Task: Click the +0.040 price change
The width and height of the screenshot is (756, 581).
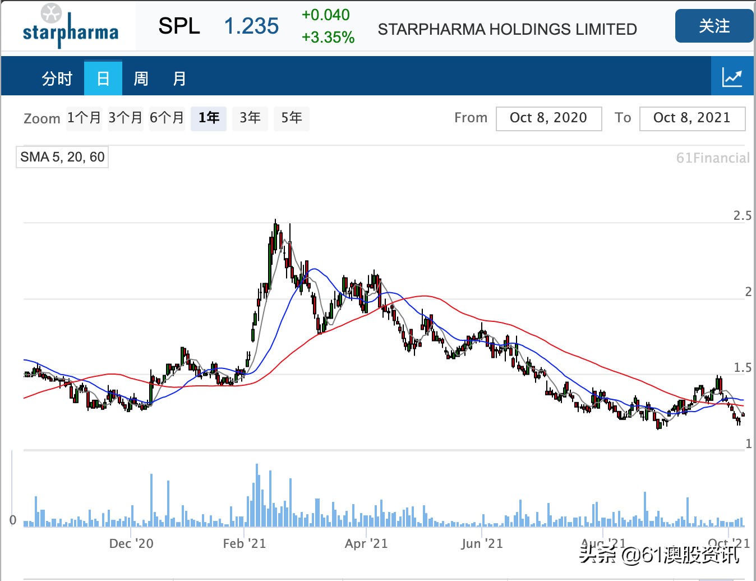Action: pos(326,15)
